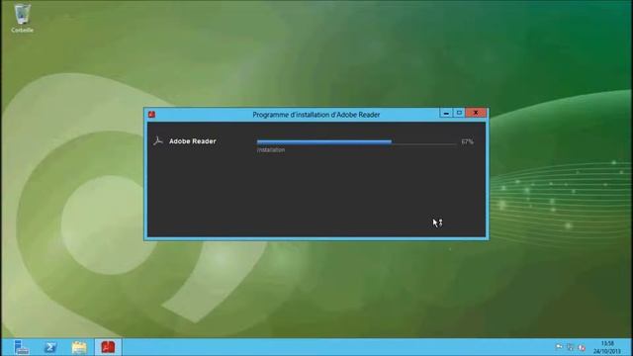Open File Explorer from the taskbar

coord(79,347)
